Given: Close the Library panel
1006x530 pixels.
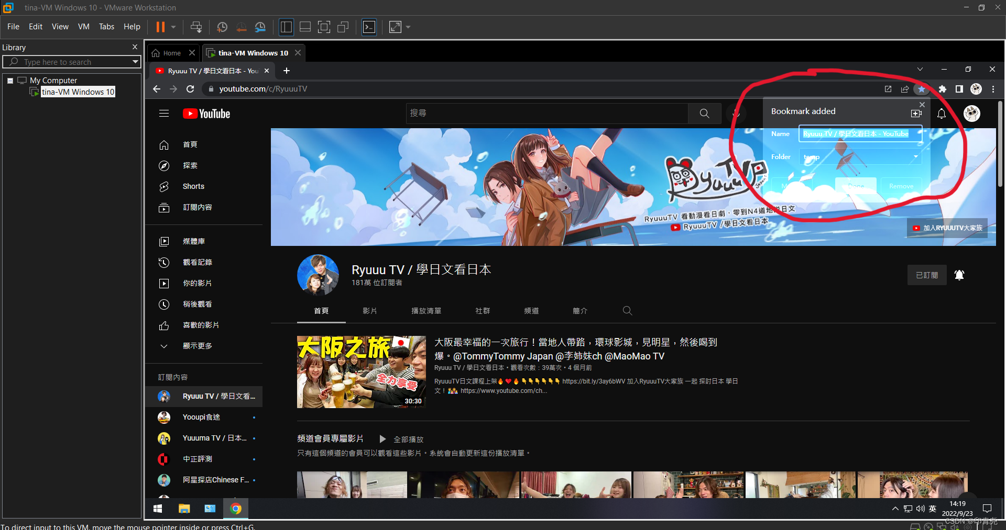Looking at the screenshot, I should pos(135,47).
